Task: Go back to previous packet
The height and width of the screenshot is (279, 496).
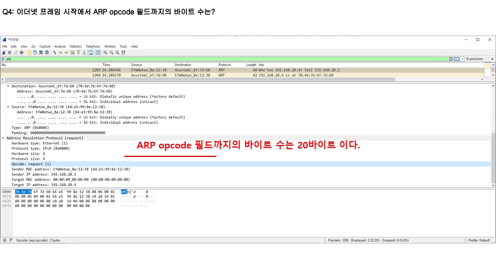Action: (60, 52)
